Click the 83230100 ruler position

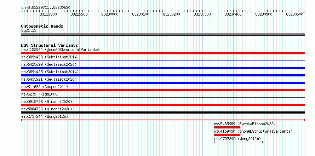click(x=141, y=14)
